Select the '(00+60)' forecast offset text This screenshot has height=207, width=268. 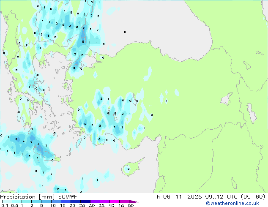253,197
